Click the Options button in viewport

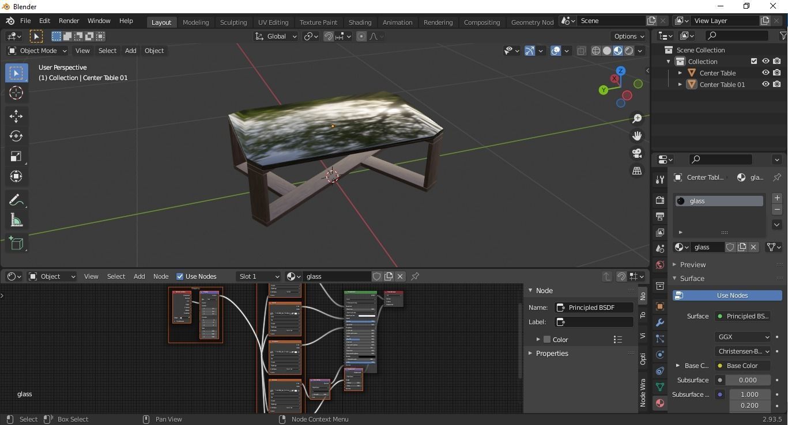[x=629, y=36]
